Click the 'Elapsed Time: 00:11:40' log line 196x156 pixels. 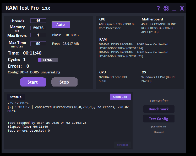pos(28,127)
